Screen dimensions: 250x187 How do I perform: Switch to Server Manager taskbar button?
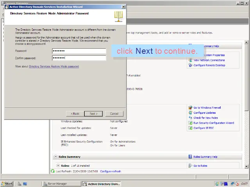62,184
